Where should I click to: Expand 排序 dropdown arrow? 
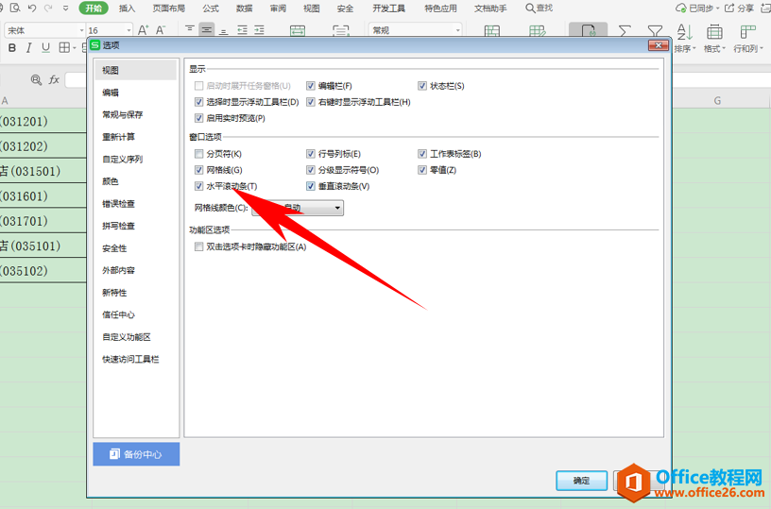click(x=694, y=49)
